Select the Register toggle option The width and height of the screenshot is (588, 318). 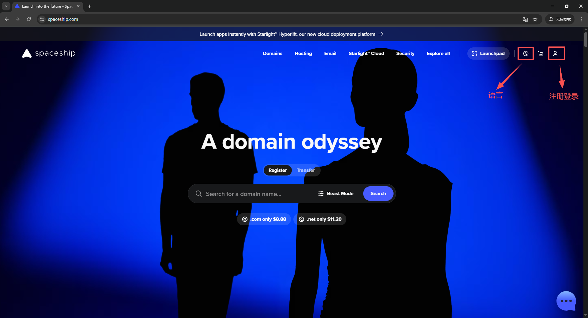coord(277,170)
